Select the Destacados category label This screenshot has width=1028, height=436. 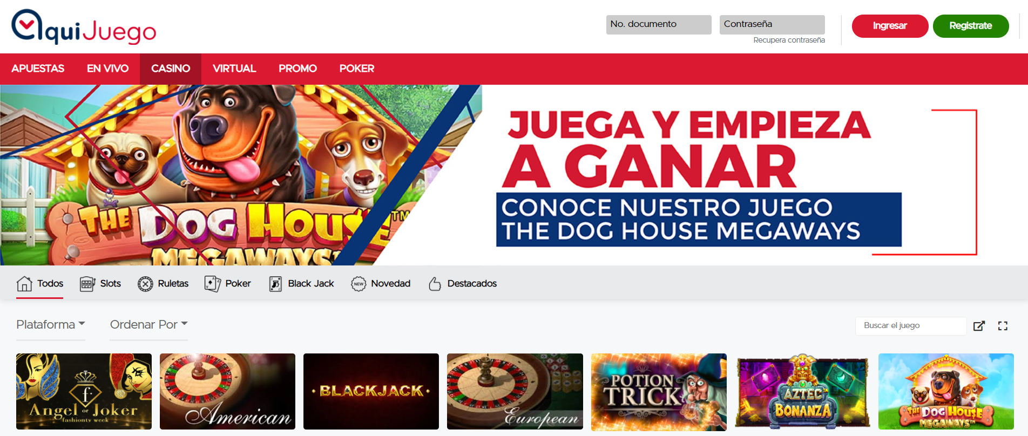[x=472, y=284]
